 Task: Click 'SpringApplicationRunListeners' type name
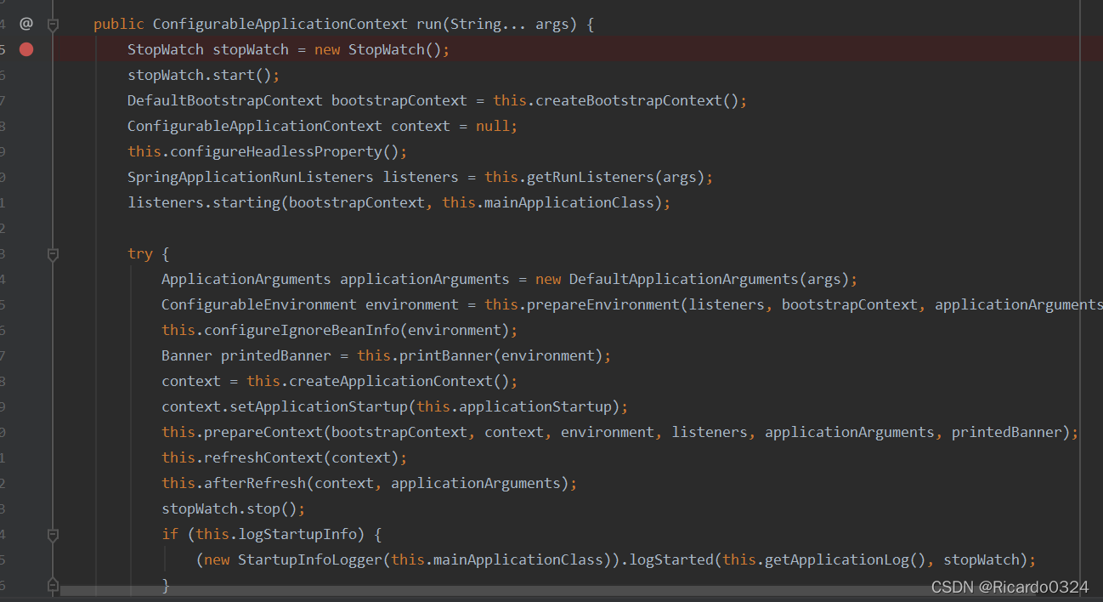251,177
